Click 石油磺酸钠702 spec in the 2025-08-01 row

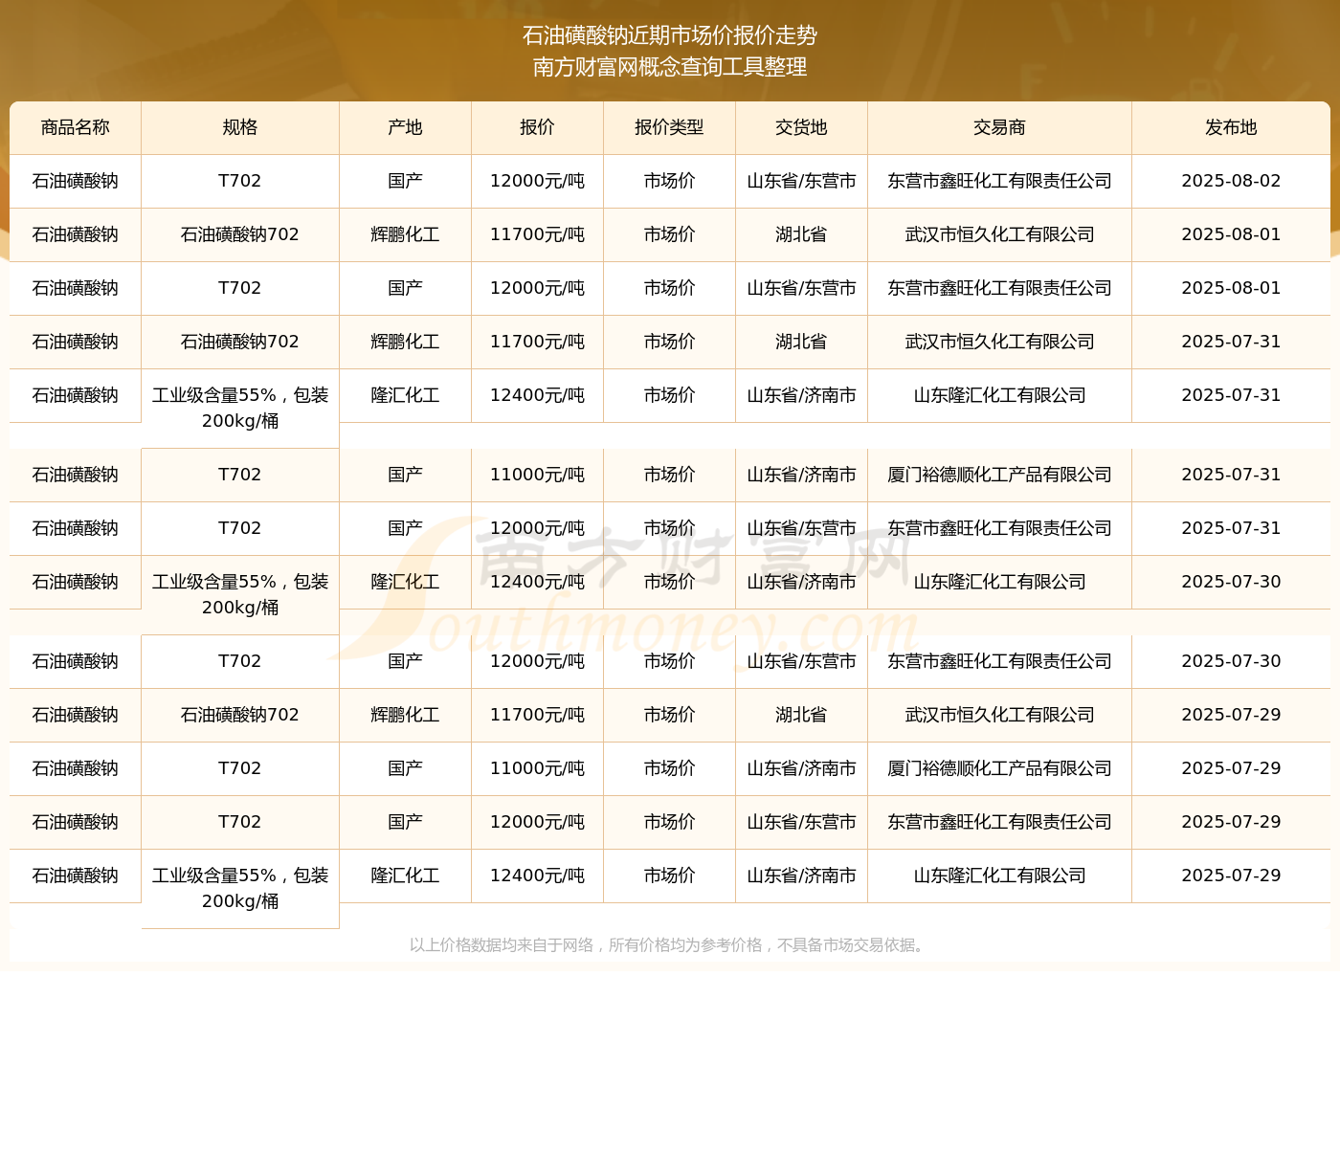click(x=240, y=234)
